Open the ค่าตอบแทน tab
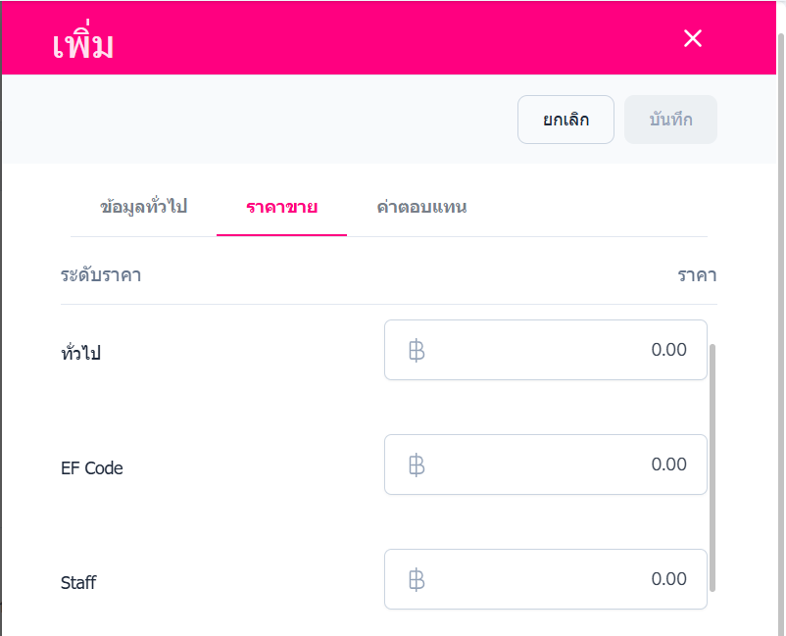The height and width of the screenshot is (636, 786). [421, 207]
